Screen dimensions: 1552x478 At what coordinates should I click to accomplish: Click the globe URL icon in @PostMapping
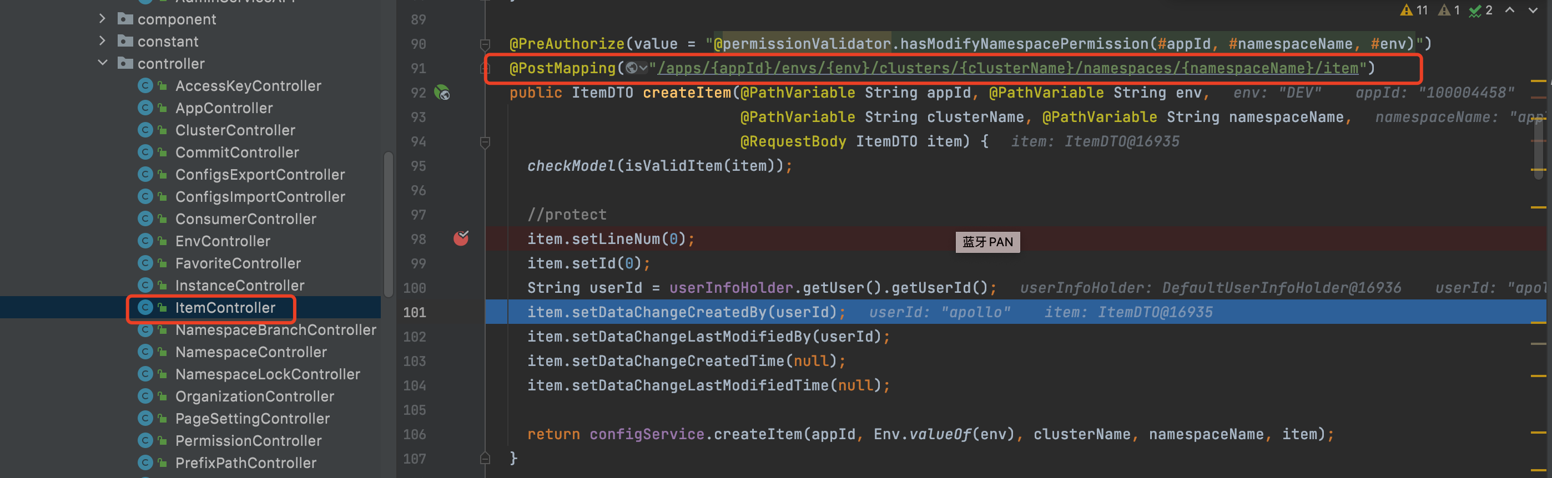[632, 68]
